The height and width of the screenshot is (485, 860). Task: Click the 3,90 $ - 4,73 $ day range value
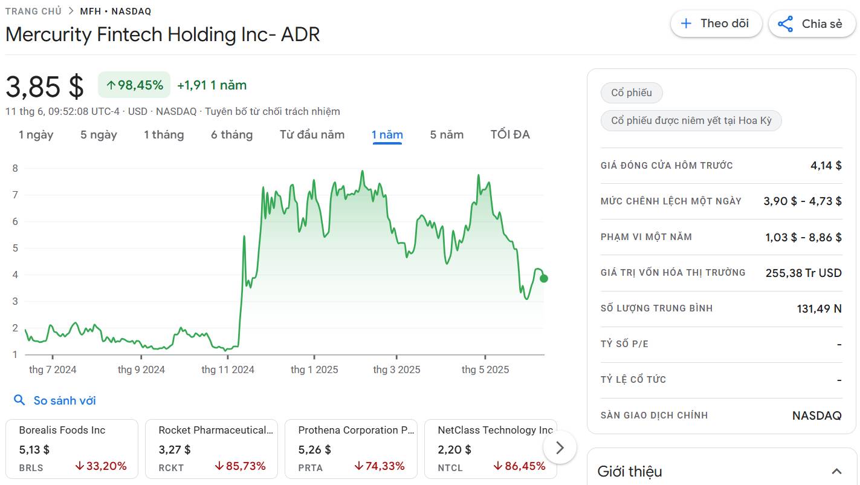tap(803, 201)
